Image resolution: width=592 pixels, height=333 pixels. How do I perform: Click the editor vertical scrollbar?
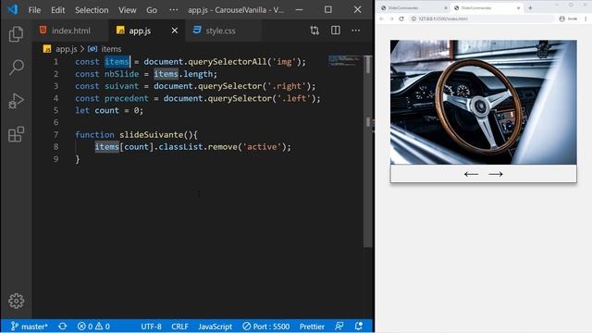tap(368, 152)
